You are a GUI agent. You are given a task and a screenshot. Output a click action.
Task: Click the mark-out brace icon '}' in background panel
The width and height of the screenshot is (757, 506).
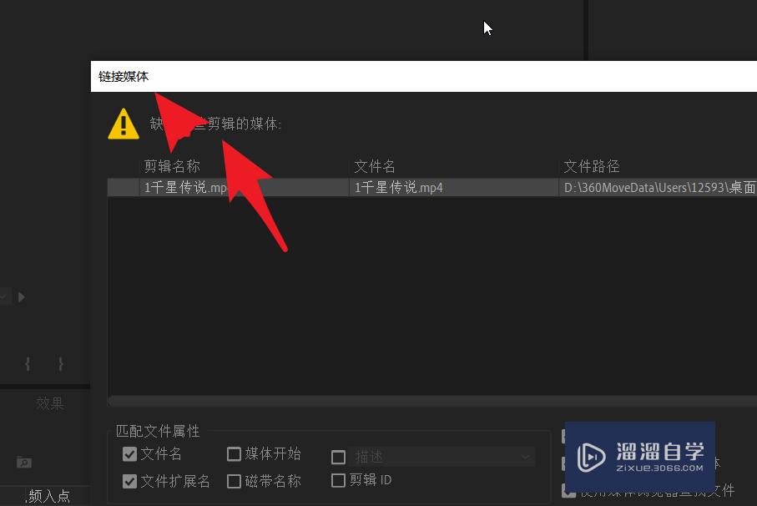60,363
